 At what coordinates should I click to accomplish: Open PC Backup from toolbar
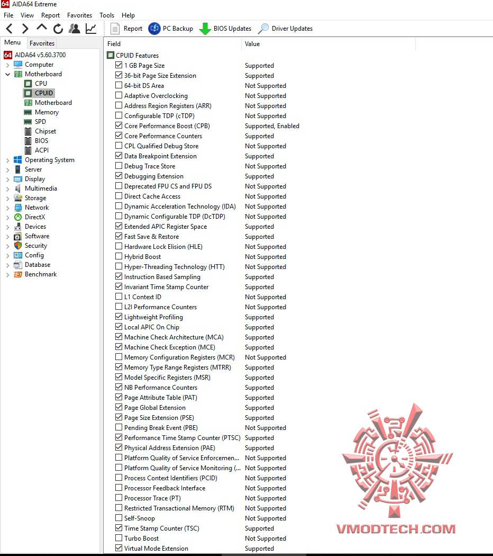coord(171,29)
